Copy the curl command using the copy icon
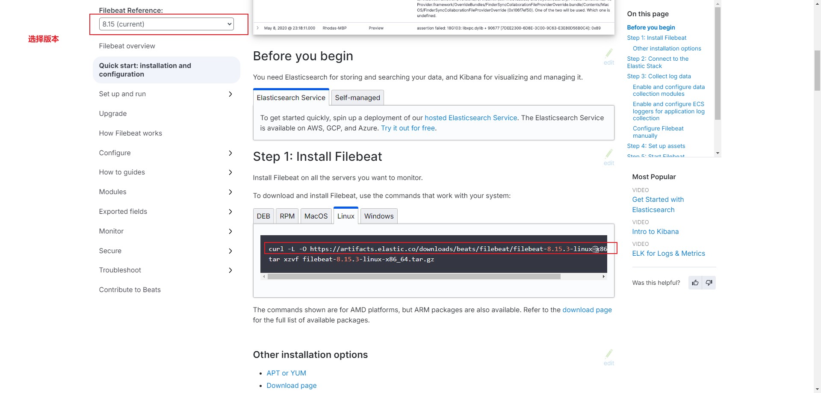The height and width of the screenshot is (393, 821). (596, 249)
